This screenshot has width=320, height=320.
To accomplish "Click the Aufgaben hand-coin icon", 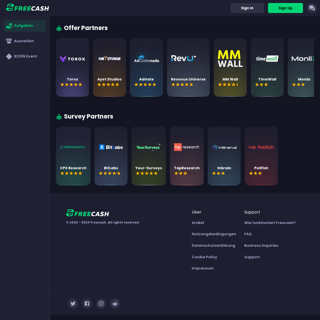I will 9,26.
